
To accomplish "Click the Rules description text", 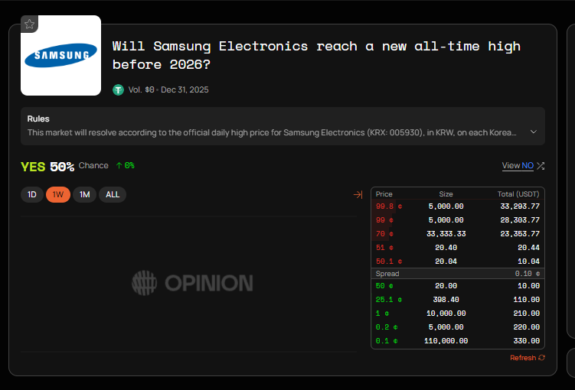I will coord(272,132).
